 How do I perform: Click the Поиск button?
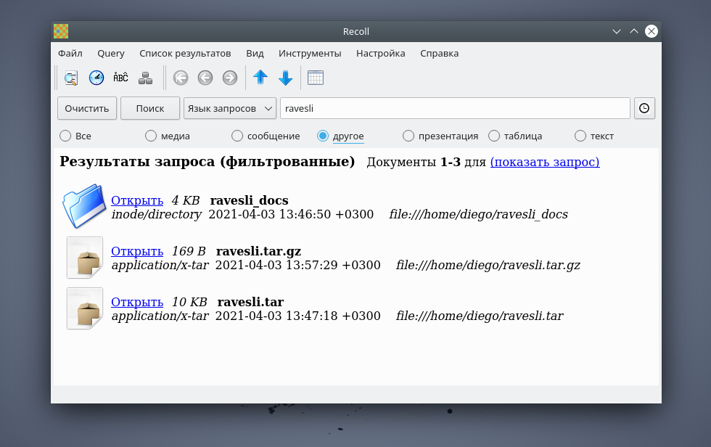pos(150,108)
